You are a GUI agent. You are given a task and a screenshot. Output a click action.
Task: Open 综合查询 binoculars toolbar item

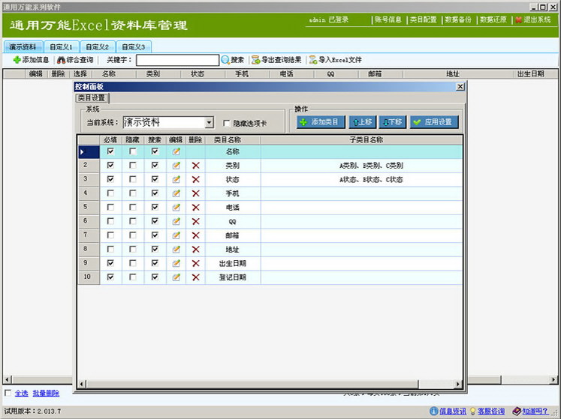click(75, 60)
